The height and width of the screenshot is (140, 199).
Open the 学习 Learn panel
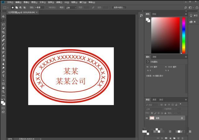pyautogui.click(x=193, y=16)
